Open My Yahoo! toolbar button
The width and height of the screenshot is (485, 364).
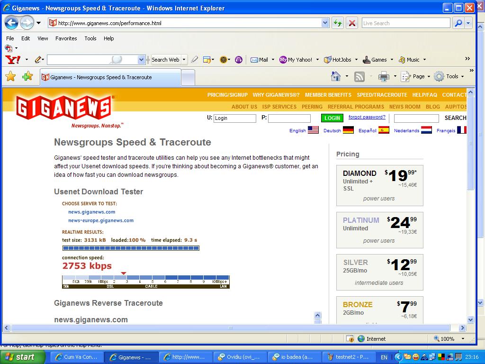pos(296,60)
